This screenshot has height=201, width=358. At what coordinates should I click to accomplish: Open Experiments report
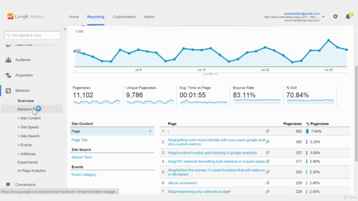click(27, 162)
